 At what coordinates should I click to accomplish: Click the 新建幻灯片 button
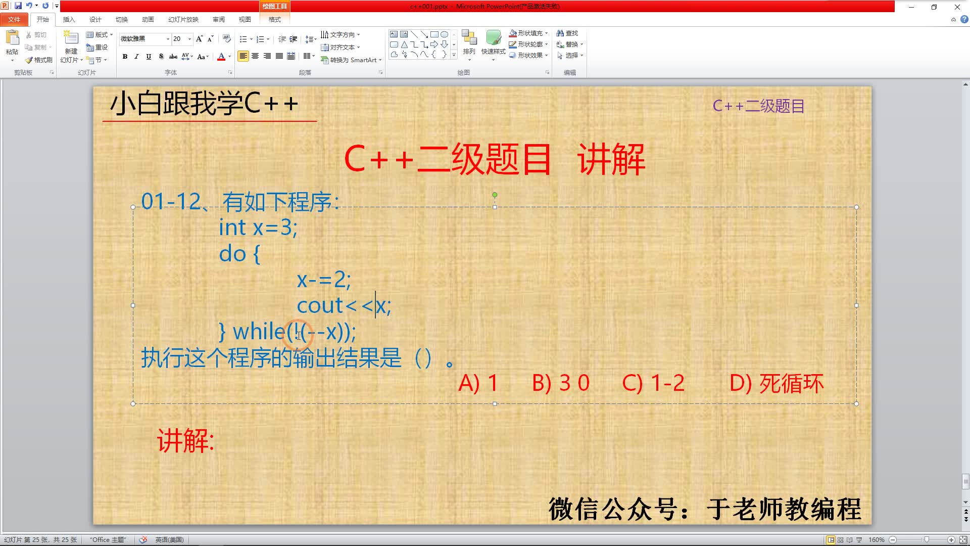[70, 44]
